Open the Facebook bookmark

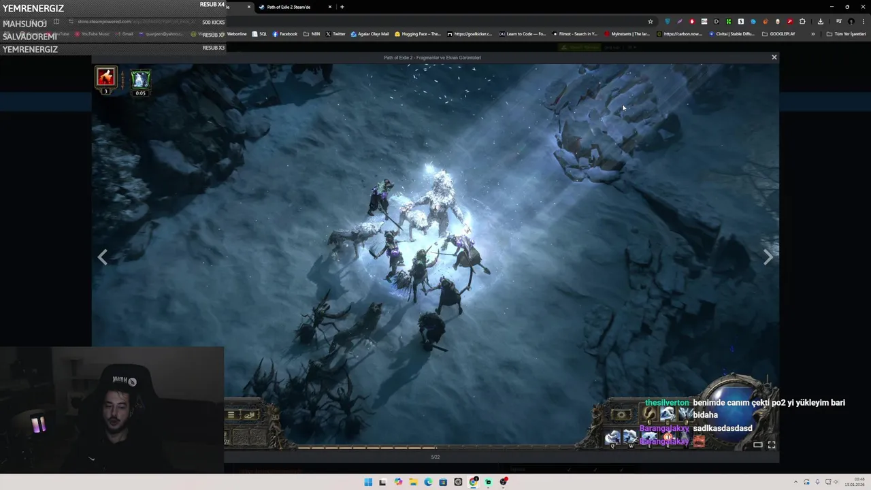coord(285,34)
